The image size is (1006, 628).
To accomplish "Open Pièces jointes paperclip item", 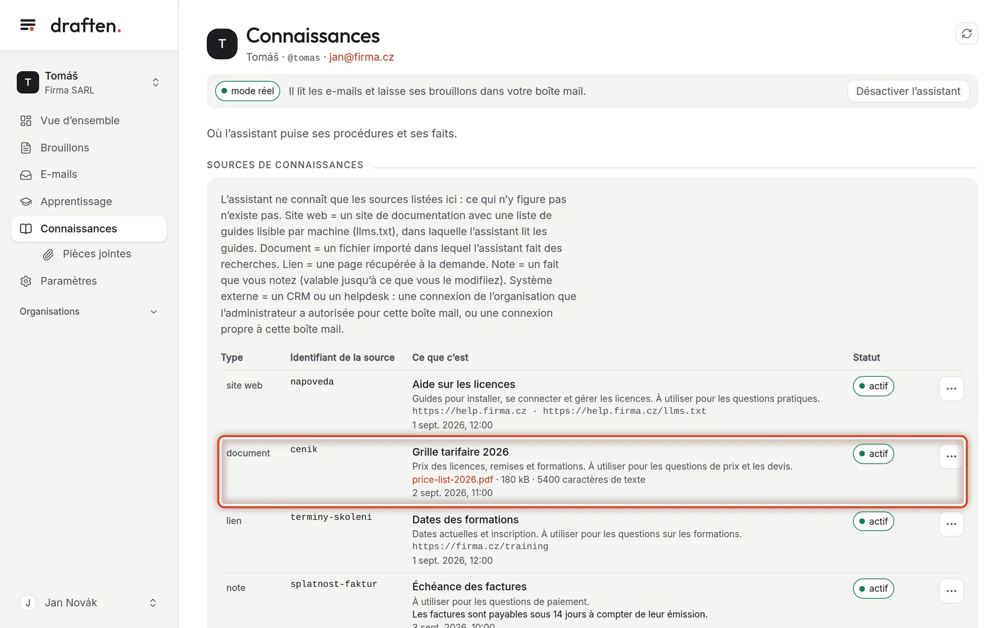I will (x=96, y=254).
